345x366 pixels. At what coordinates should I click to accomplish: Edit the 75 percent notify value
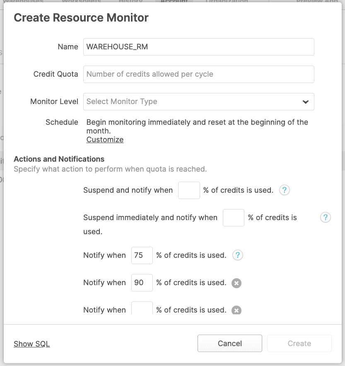coord(142,255)
